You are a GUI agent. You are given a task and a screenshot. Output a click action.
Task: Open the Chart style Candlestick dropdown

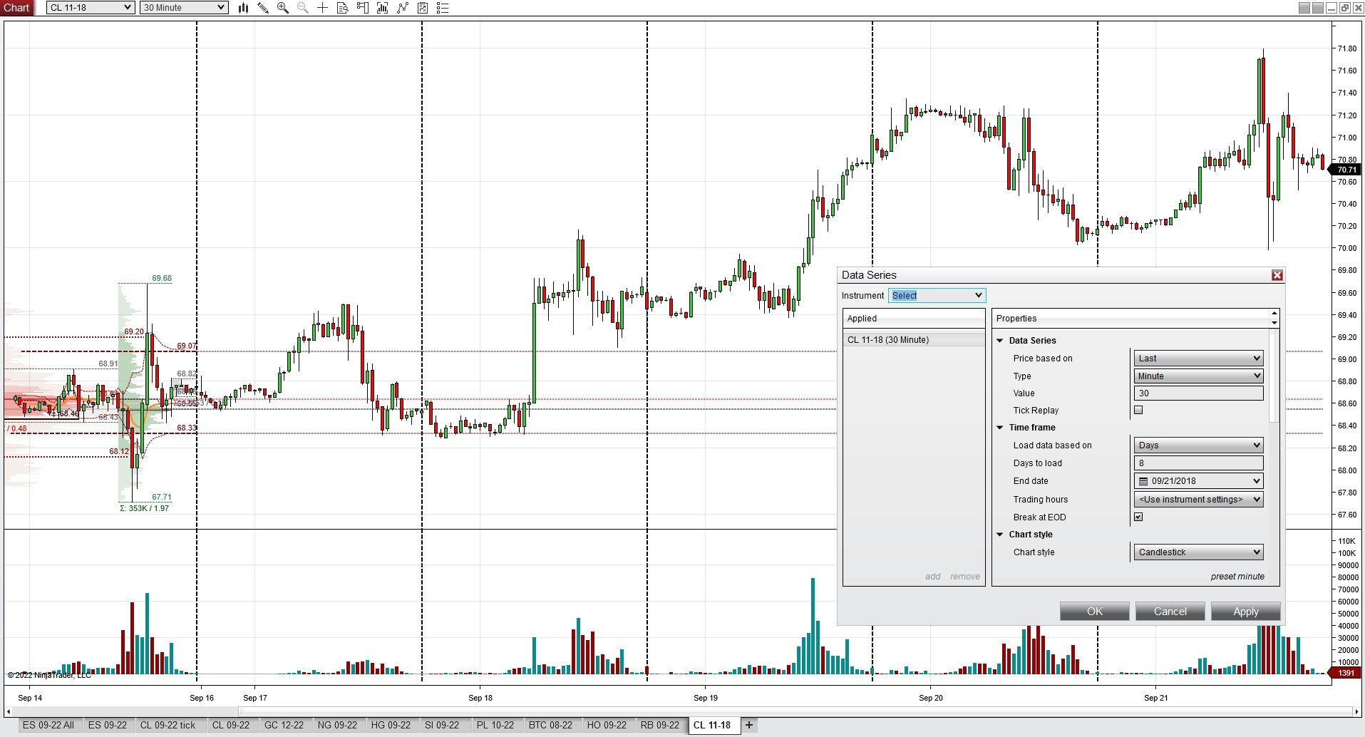(x=1198, y=552)
